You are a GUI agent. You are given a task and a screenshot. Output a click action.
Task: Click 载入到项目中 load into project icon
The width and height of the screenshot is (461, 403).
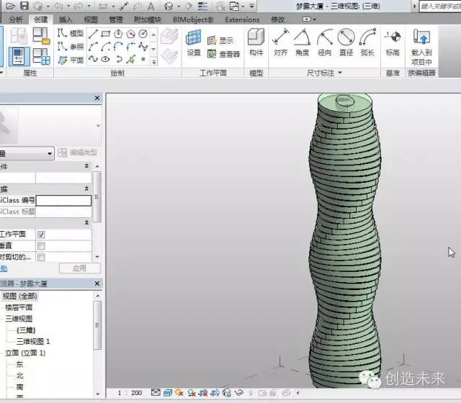pos(422,43)
